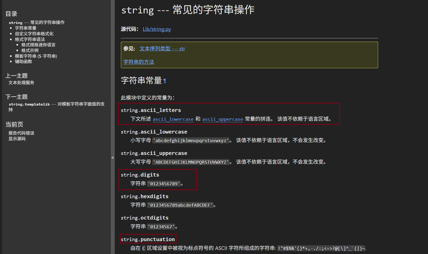Open the 字符串的方法 link
Image resolution: width=428 pixels, height=254 pixels.
point(138,62)
